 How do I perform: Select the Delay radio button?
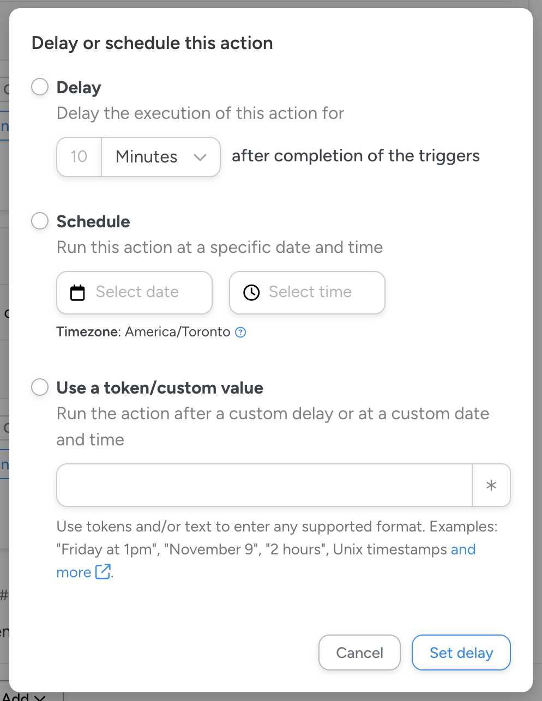tap(40, 87)
